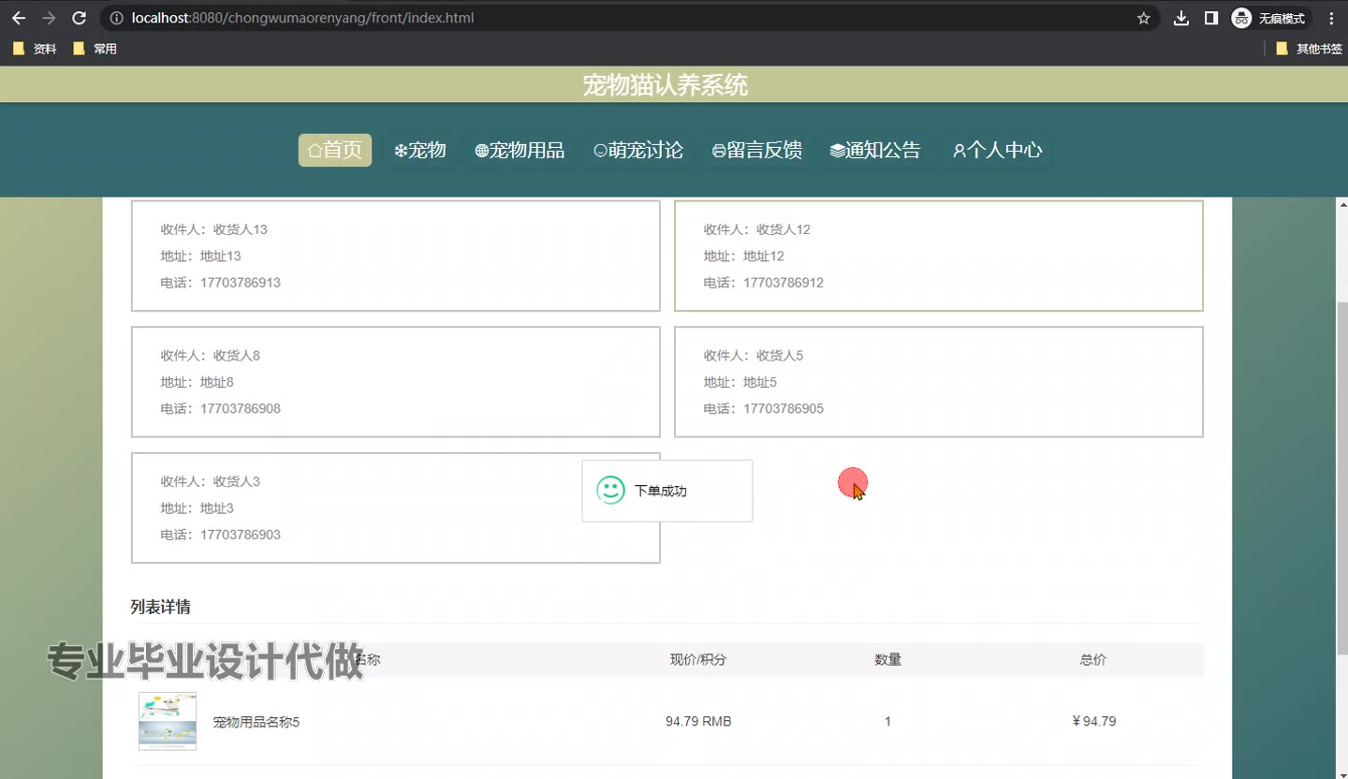Click the 宠物猫认养系统 site title
Image resolution: width=1348 pixels, height=779 pixels.
coord(666,85)
